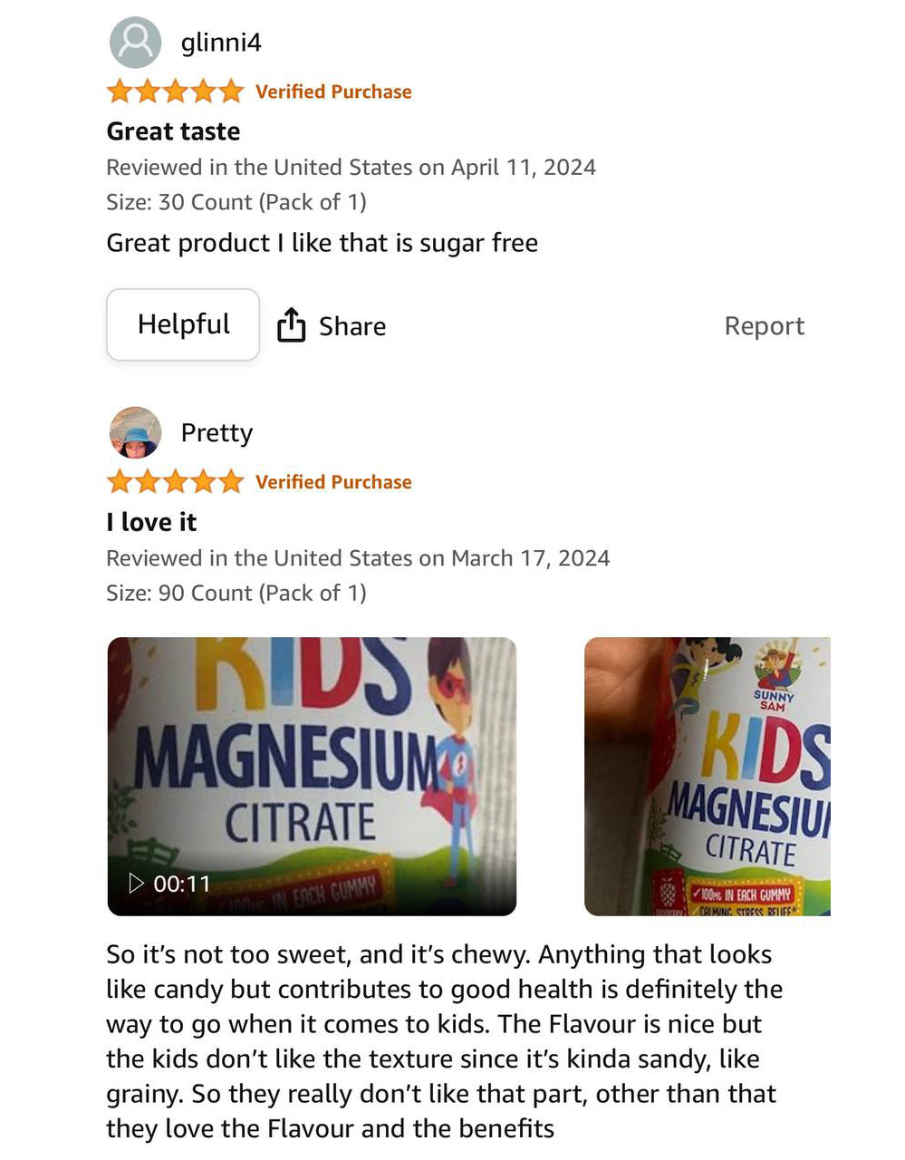This screenshot has width=905, height=1160.
Task: Click glinni4's default profile avatar icon
Action: tap(135, 43)
